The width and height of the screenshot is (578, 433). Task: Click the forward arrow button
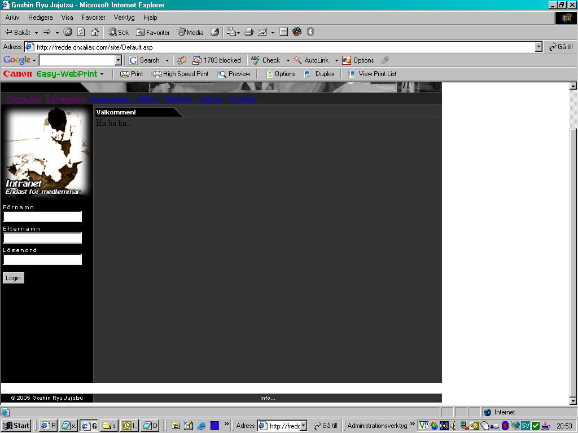point(47,32)
